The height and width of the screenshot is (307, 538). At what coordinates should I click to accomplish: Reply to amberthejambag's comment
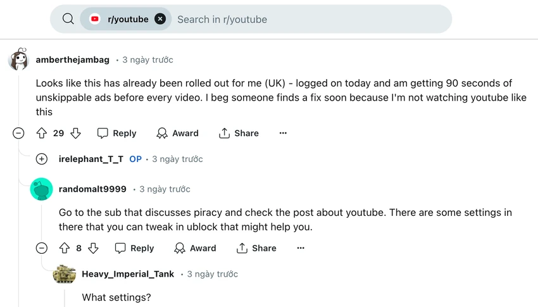coord(116,133)
